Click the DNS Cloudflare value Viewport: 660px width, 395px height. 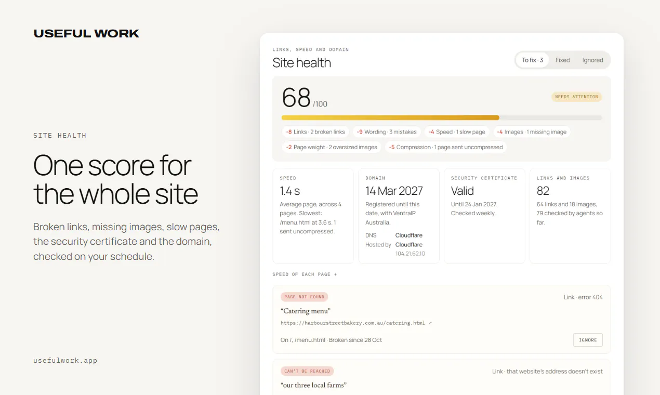click(409, 235)
